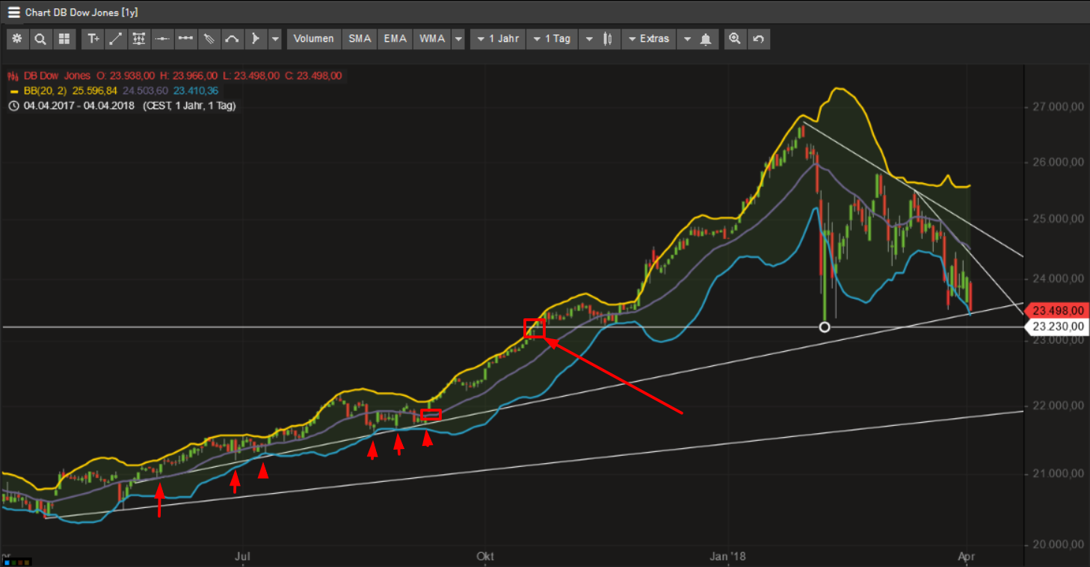1090x567 pixels.
Task: Click the 'Okt' time axis label
Action: click(x=484, y=556)
